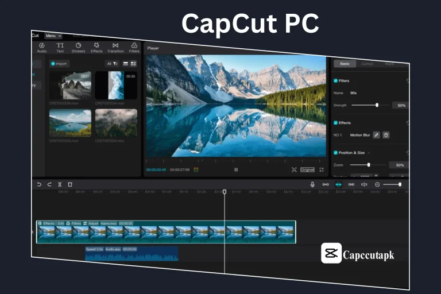The height and width of the screenshot is (294, 441).
Task: Toggle the Filters checkbox
Action: 335,81
